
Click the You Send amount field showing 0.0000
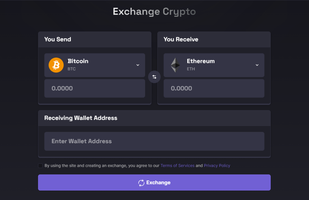tap(95, 88)
